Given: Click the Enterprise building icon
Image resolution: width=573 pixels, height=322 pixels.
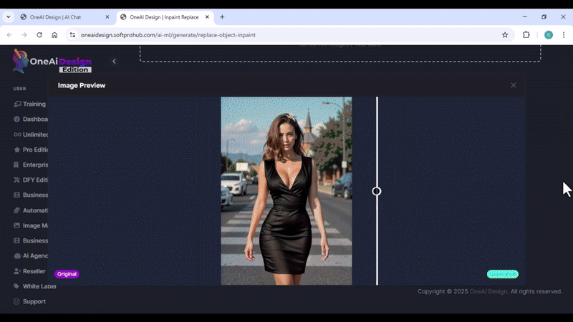Looking at the screenshot, I should click(x=17, y=165).
